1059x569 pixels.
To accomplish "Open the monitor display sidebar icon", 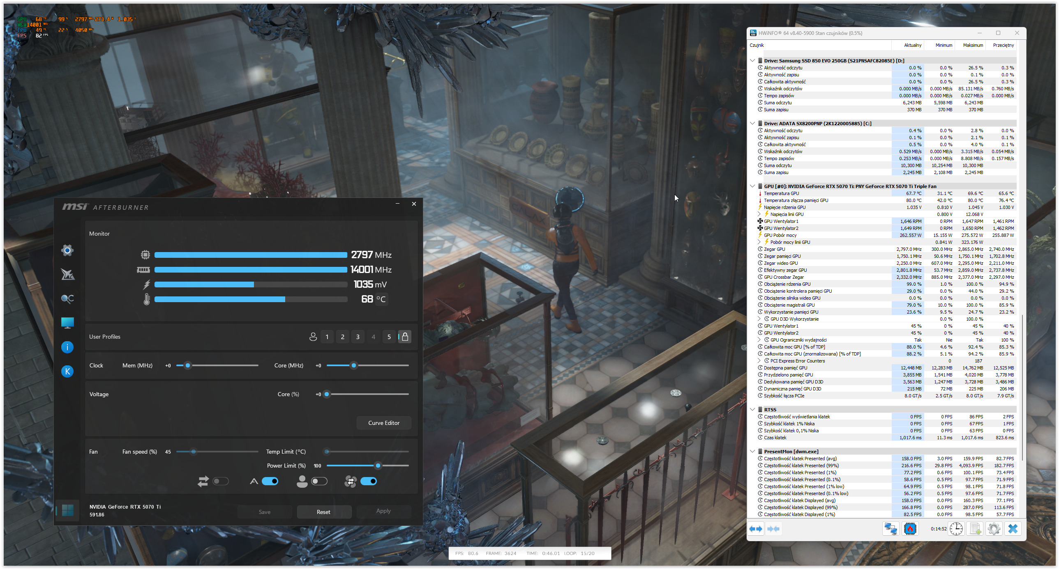I will pyautogui.click(x=67, y=323).
